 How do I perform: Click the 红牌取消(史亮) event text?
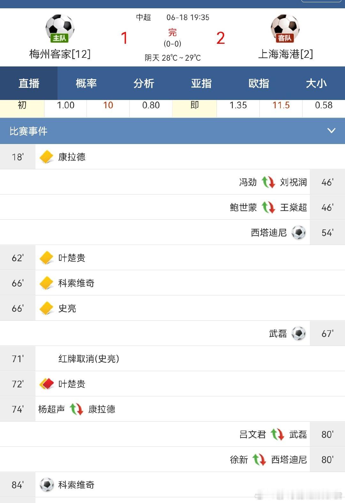coord(88,359)
